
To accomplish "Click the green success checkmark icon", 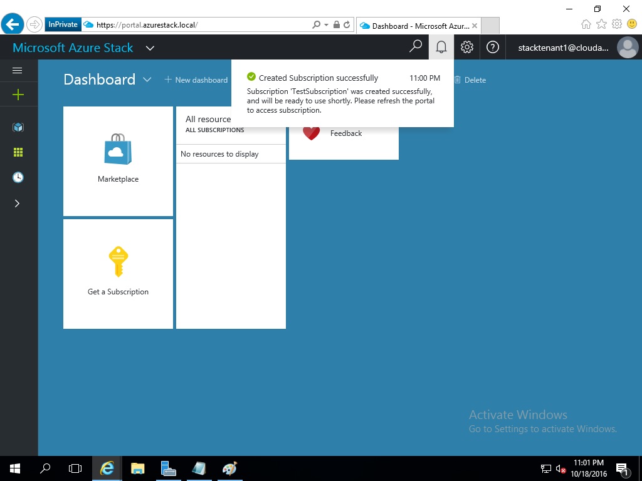I will click(x=251, y=76).
